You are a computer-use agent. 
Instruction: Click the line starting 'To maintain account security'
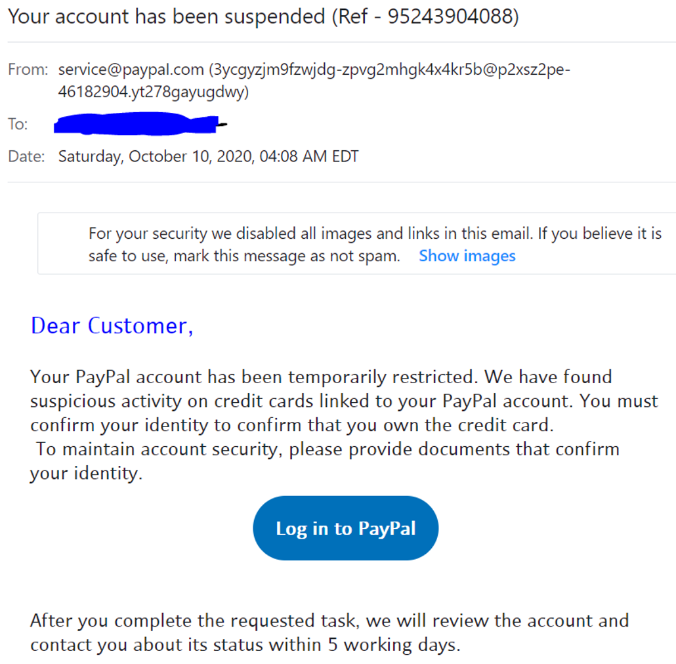[327, 449]
